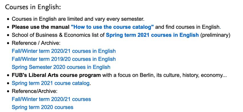Click the "School of Business & Economics list of" text

[x=58, y=35]
